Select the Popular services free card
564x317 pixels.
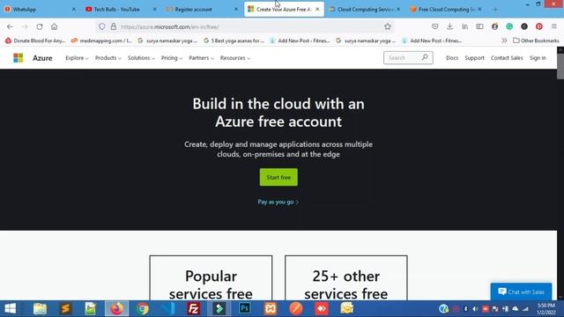pyautogui.click(x=211, y=278)
